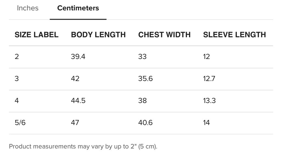
Task: Click sleeve length value 12.7
Action: (x=209, y=79)
